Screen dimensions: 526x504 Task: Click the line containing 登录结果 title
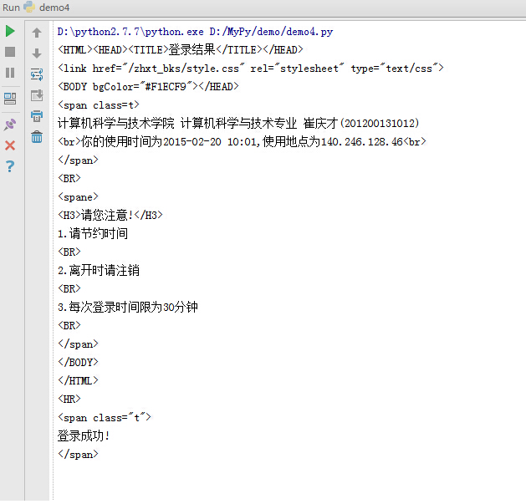(180, 50)
